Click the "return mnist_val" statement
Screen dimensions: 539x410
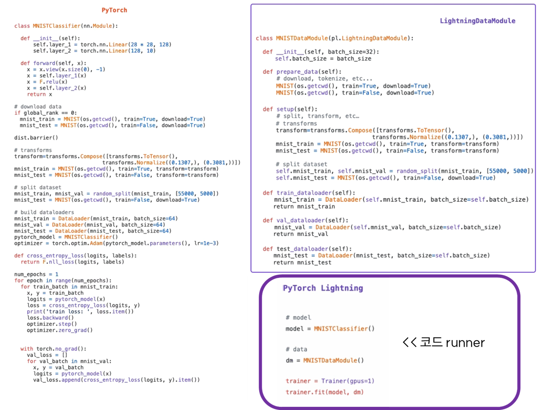(301, 234)
